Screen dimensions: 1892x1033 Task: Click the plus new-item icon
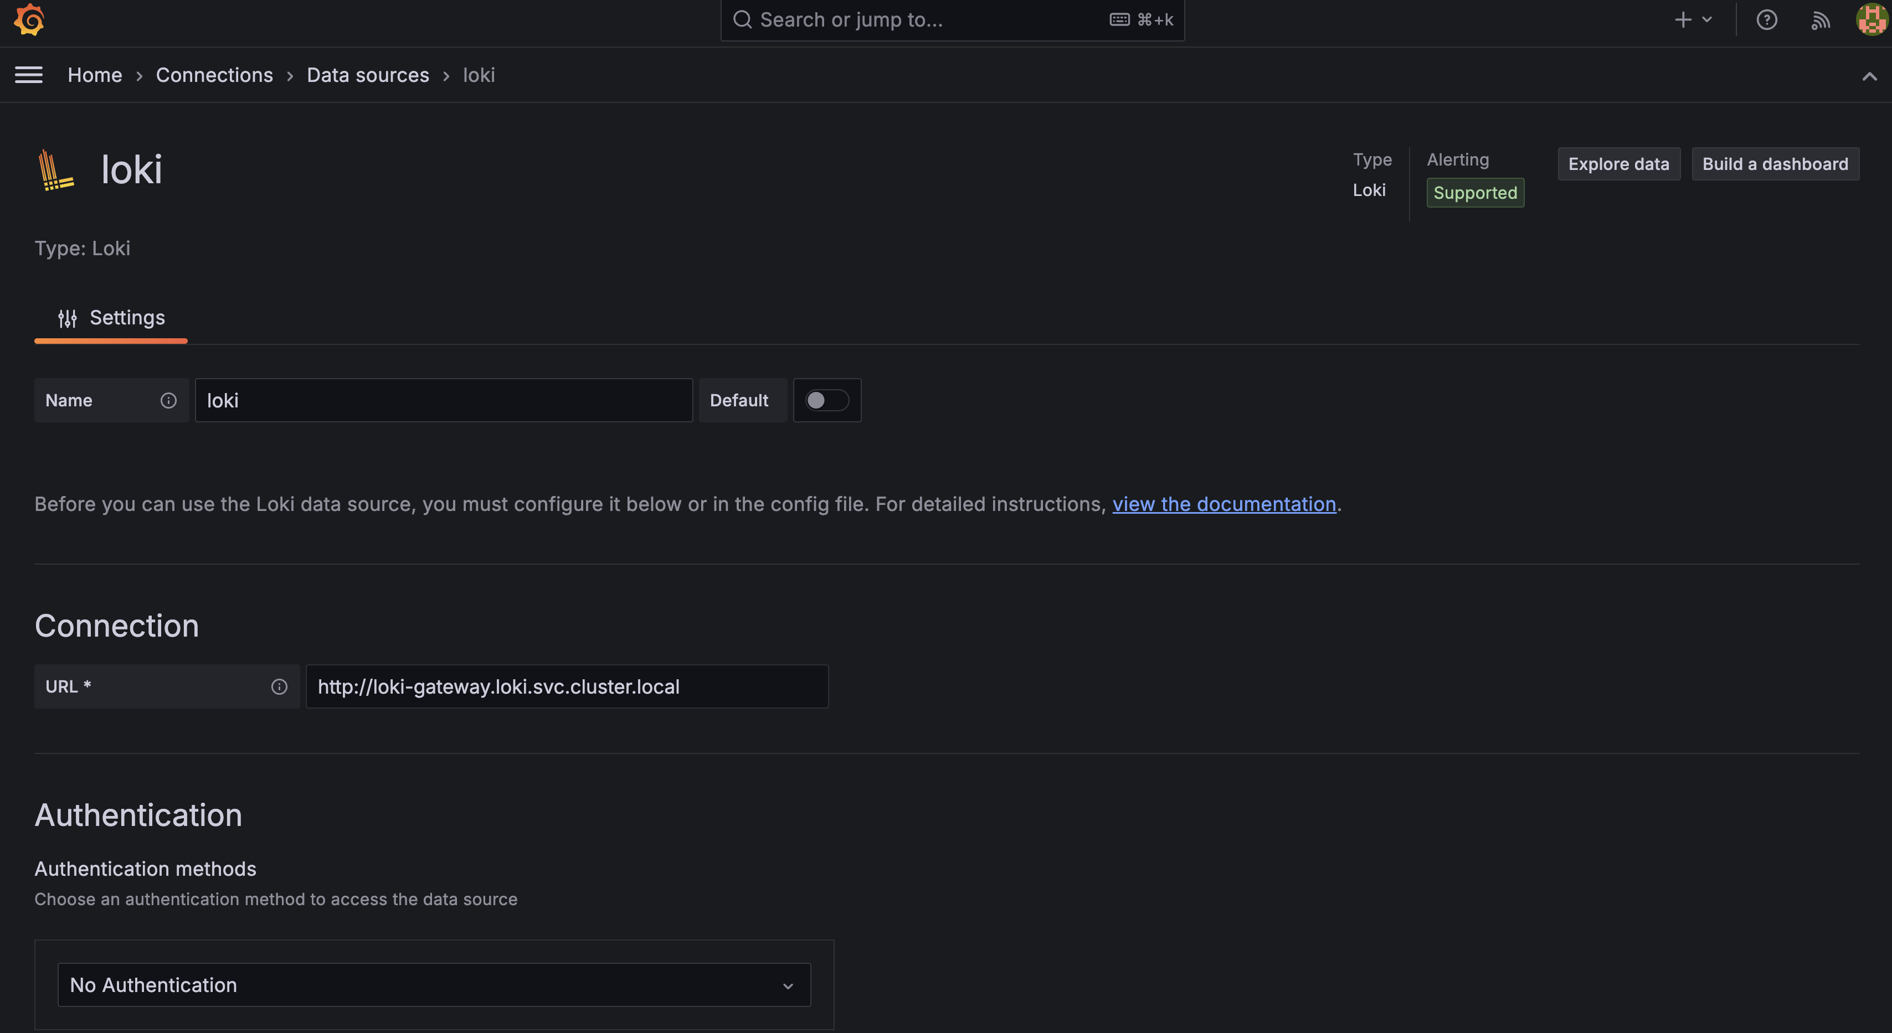point(1683,20)
